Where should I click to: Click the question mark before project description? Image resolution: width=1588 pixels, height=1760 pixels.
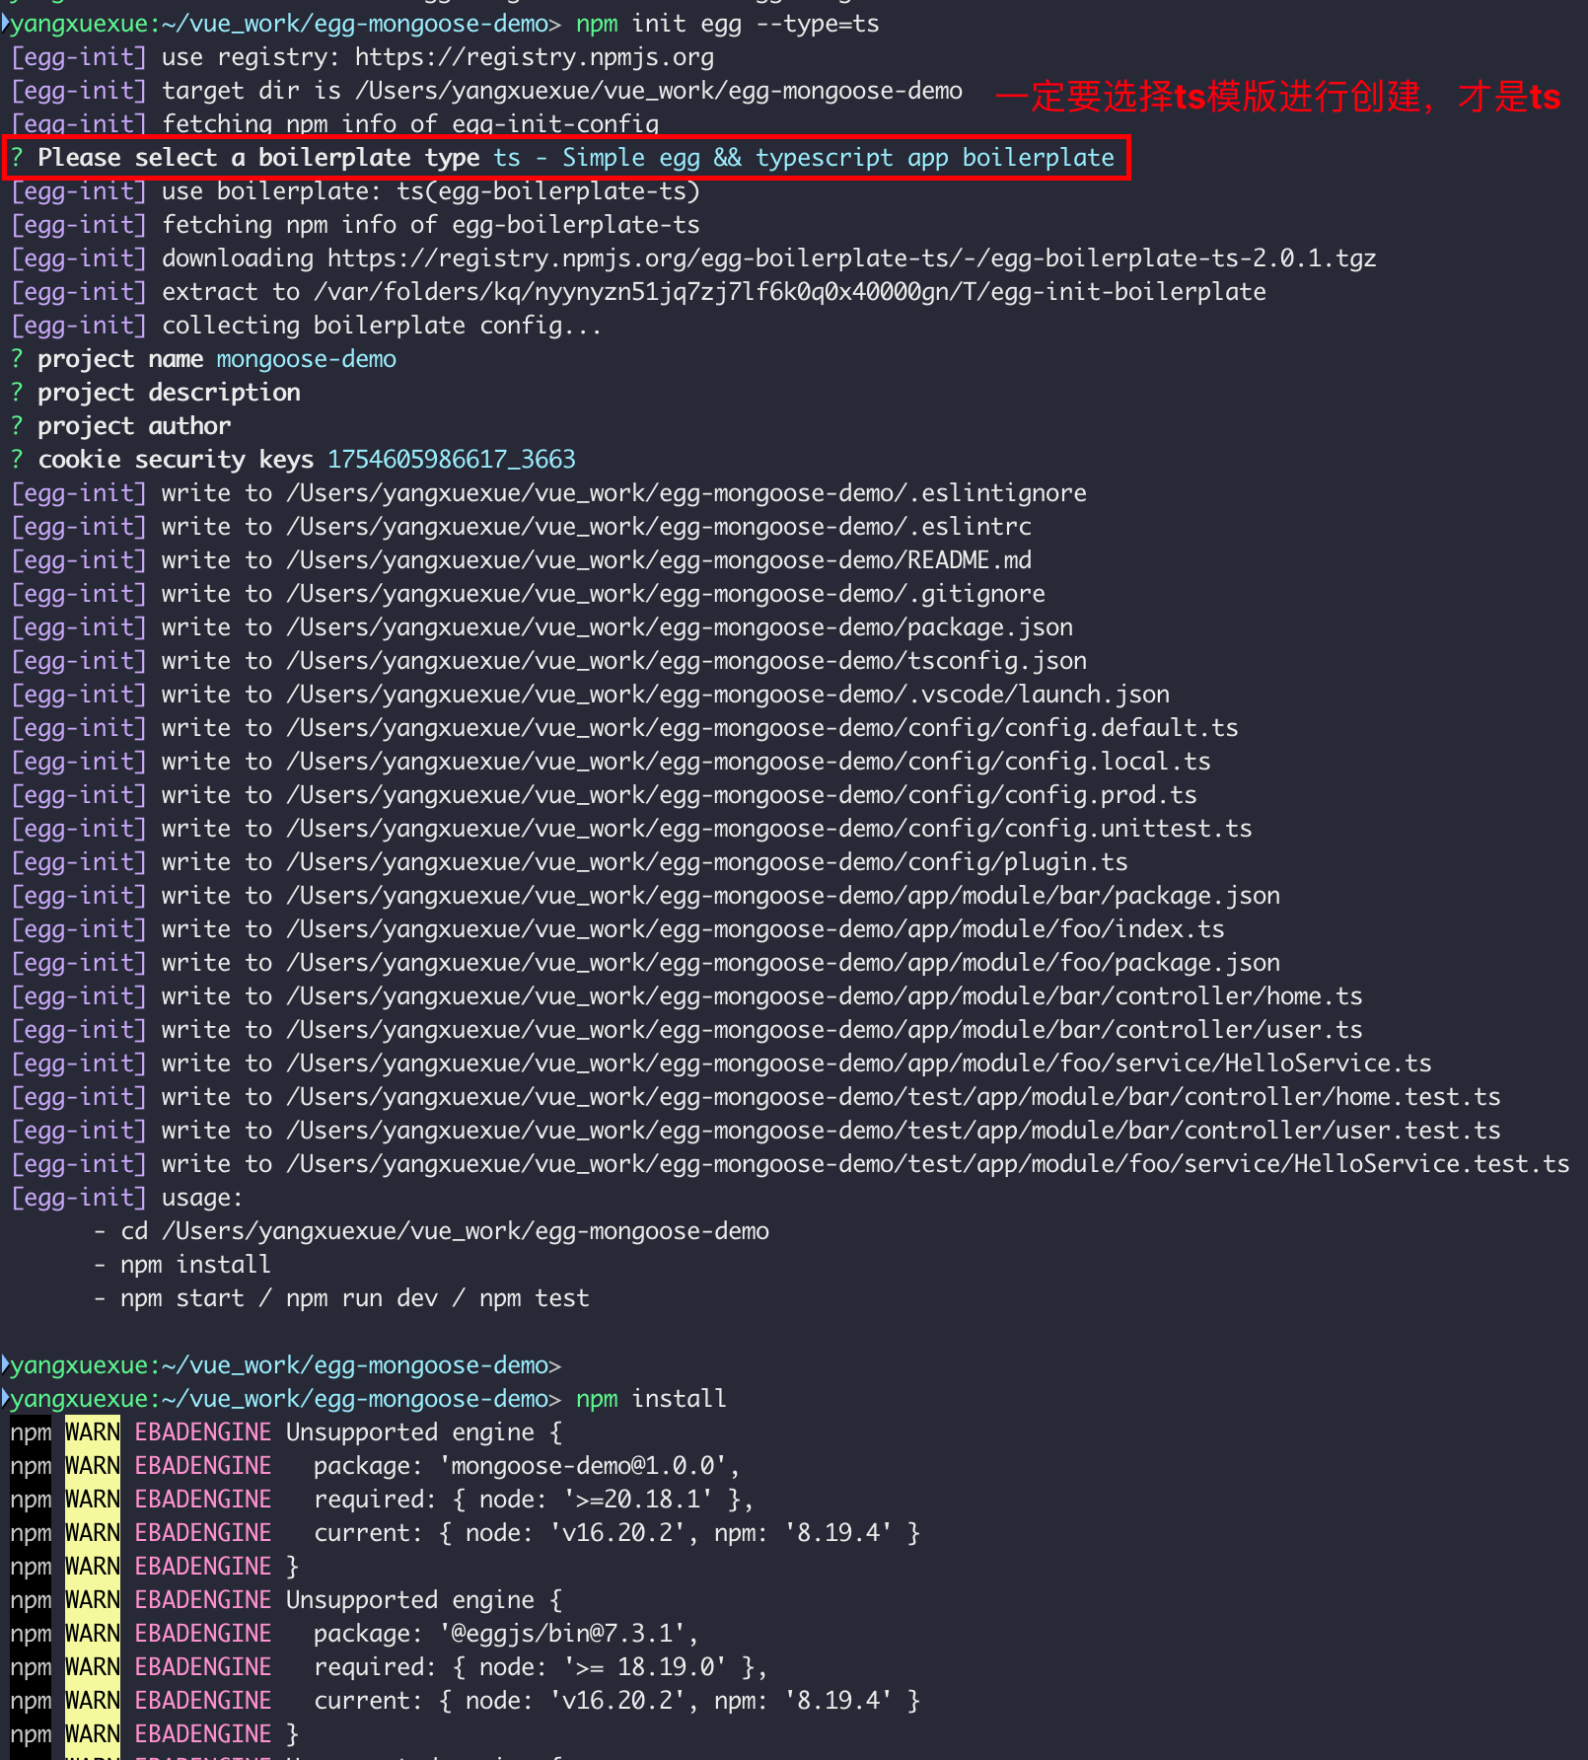17,393
